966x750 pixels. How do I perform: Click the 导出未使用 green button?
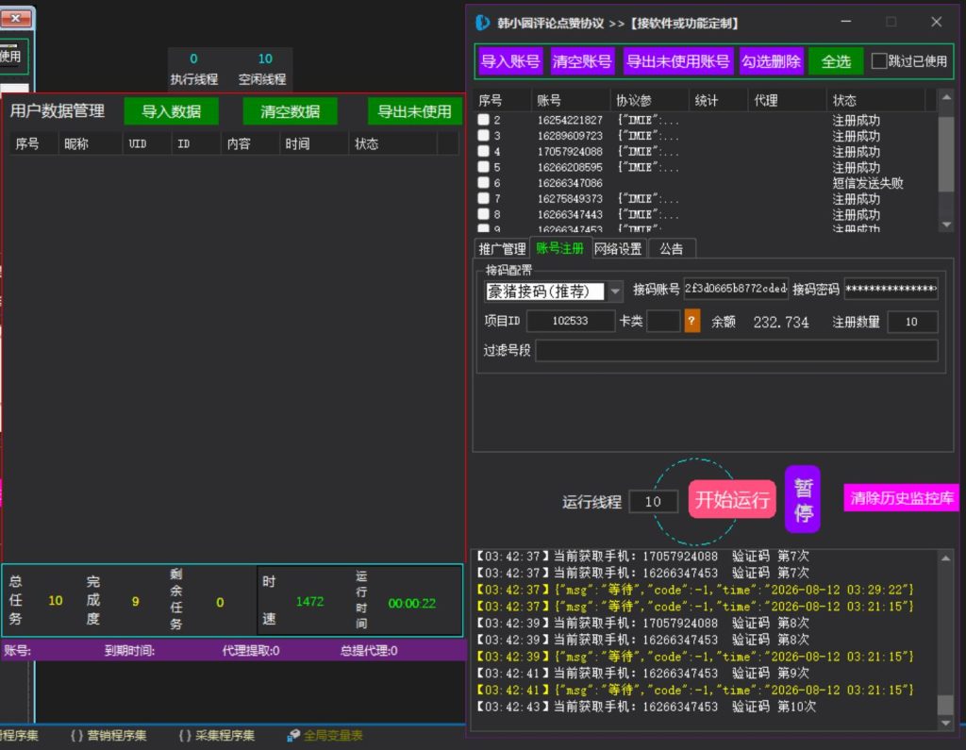click(x=415, y=111)
